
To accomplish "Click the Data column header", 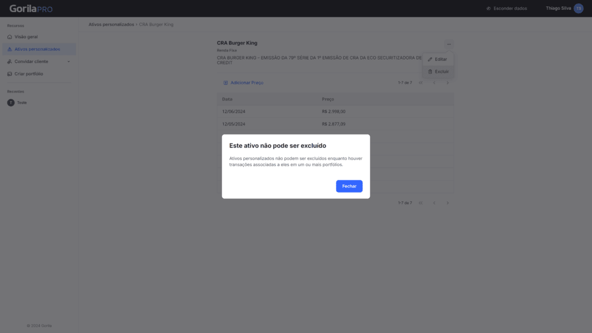I will [227, 99].
